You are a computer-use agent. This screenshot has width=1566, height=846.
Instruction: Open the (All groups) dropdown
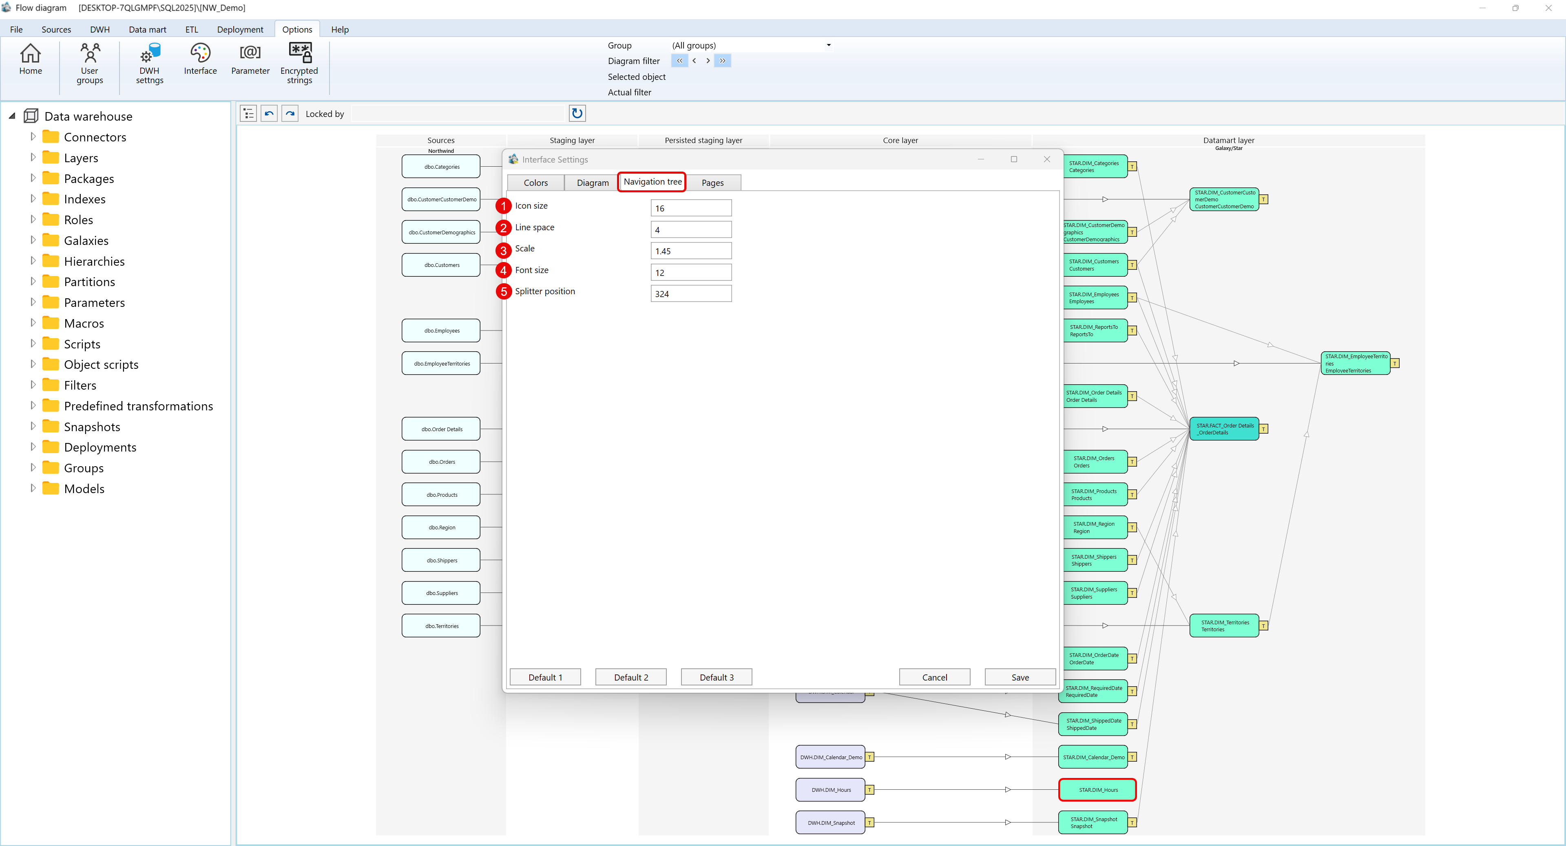(x=828, y=45)
